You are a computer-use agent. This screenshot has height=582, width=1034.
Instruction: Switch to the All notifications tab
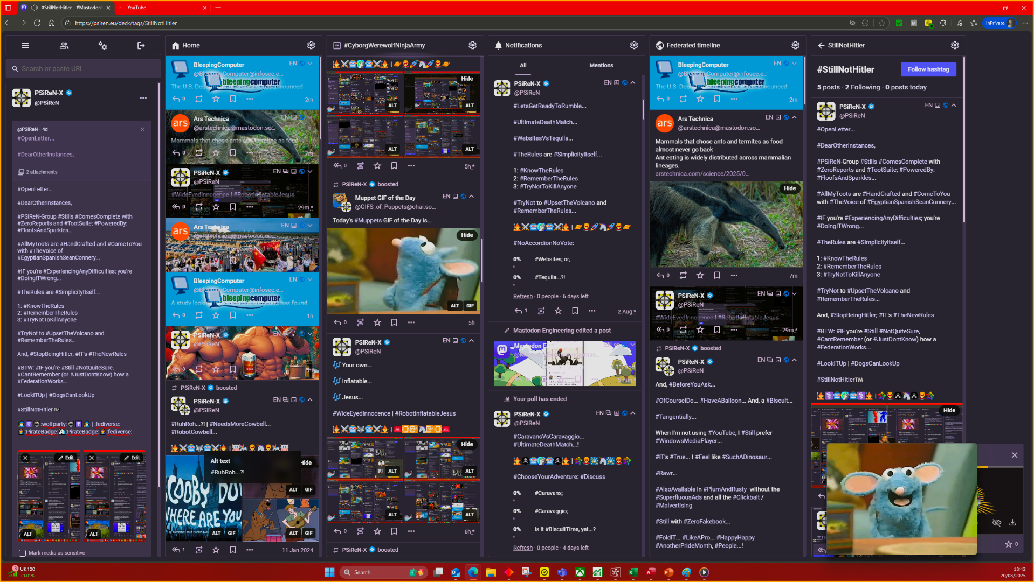click(523, 66)
